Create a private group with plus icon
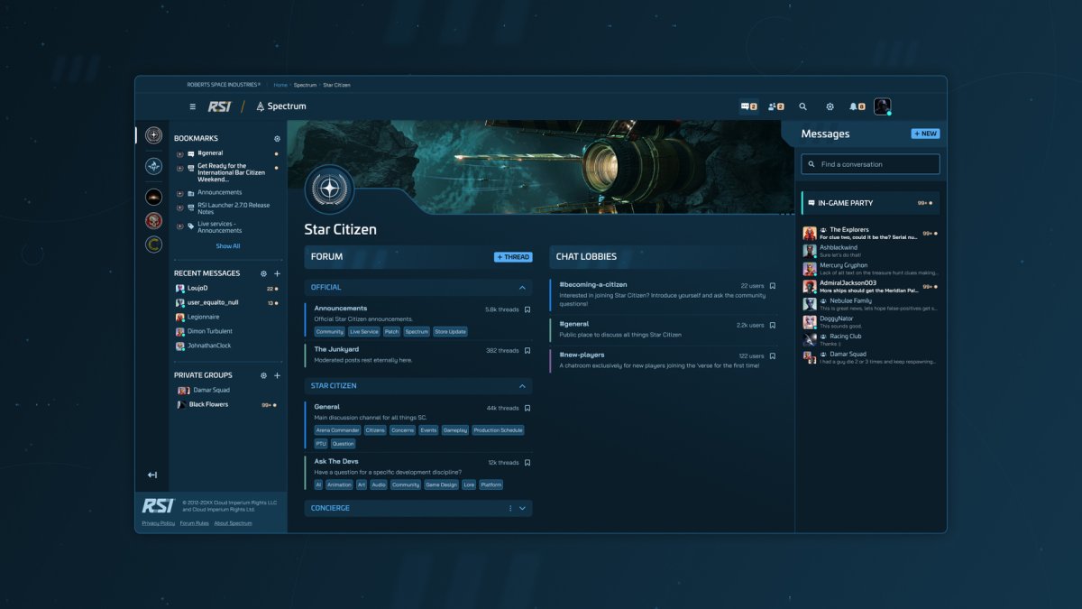Viewport: 1082px width, 609px height. (x=277, y=375)
